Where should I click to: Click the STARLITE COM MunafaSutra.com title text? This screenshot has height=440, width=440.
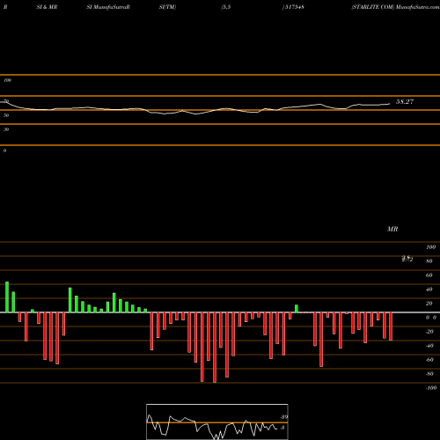pos(395,7)
